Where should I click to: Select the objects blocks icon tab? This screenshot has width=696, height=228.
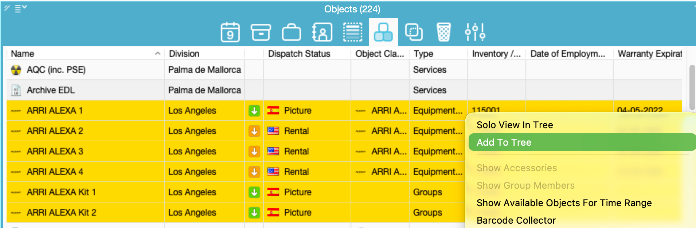(x=383, y=32)
